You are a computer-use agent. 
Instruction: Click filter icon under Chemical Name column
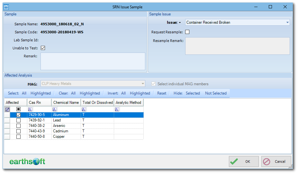pyautogui.click(x=55, y=109)
